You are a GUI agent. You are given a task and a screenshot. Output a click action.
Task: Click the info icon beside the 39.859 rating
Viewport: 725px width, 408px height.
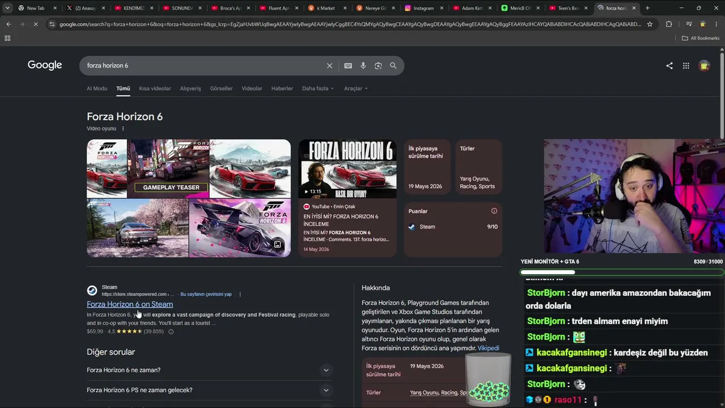(171, 331)
